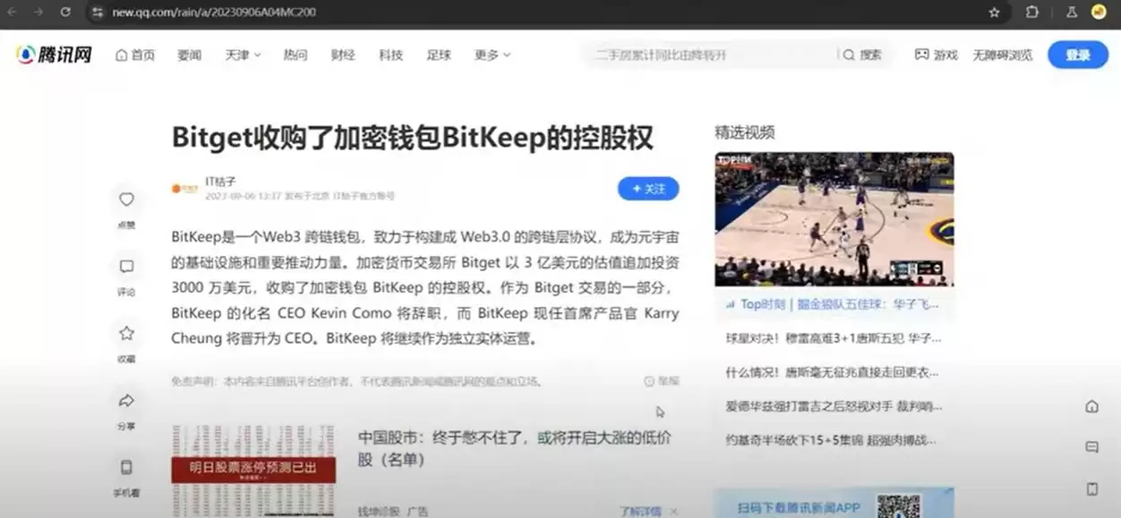Play the basketball video thumbnail under 精选视频
Image resolution: width=1121 pixels, height=518 pixels.
(x=833, y=217)
